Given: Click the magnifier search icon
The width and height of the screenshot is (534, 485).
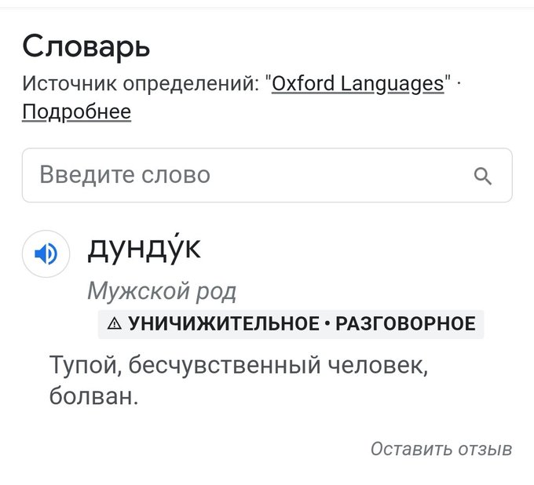Looking at the screenshot, I should [484, 175].
